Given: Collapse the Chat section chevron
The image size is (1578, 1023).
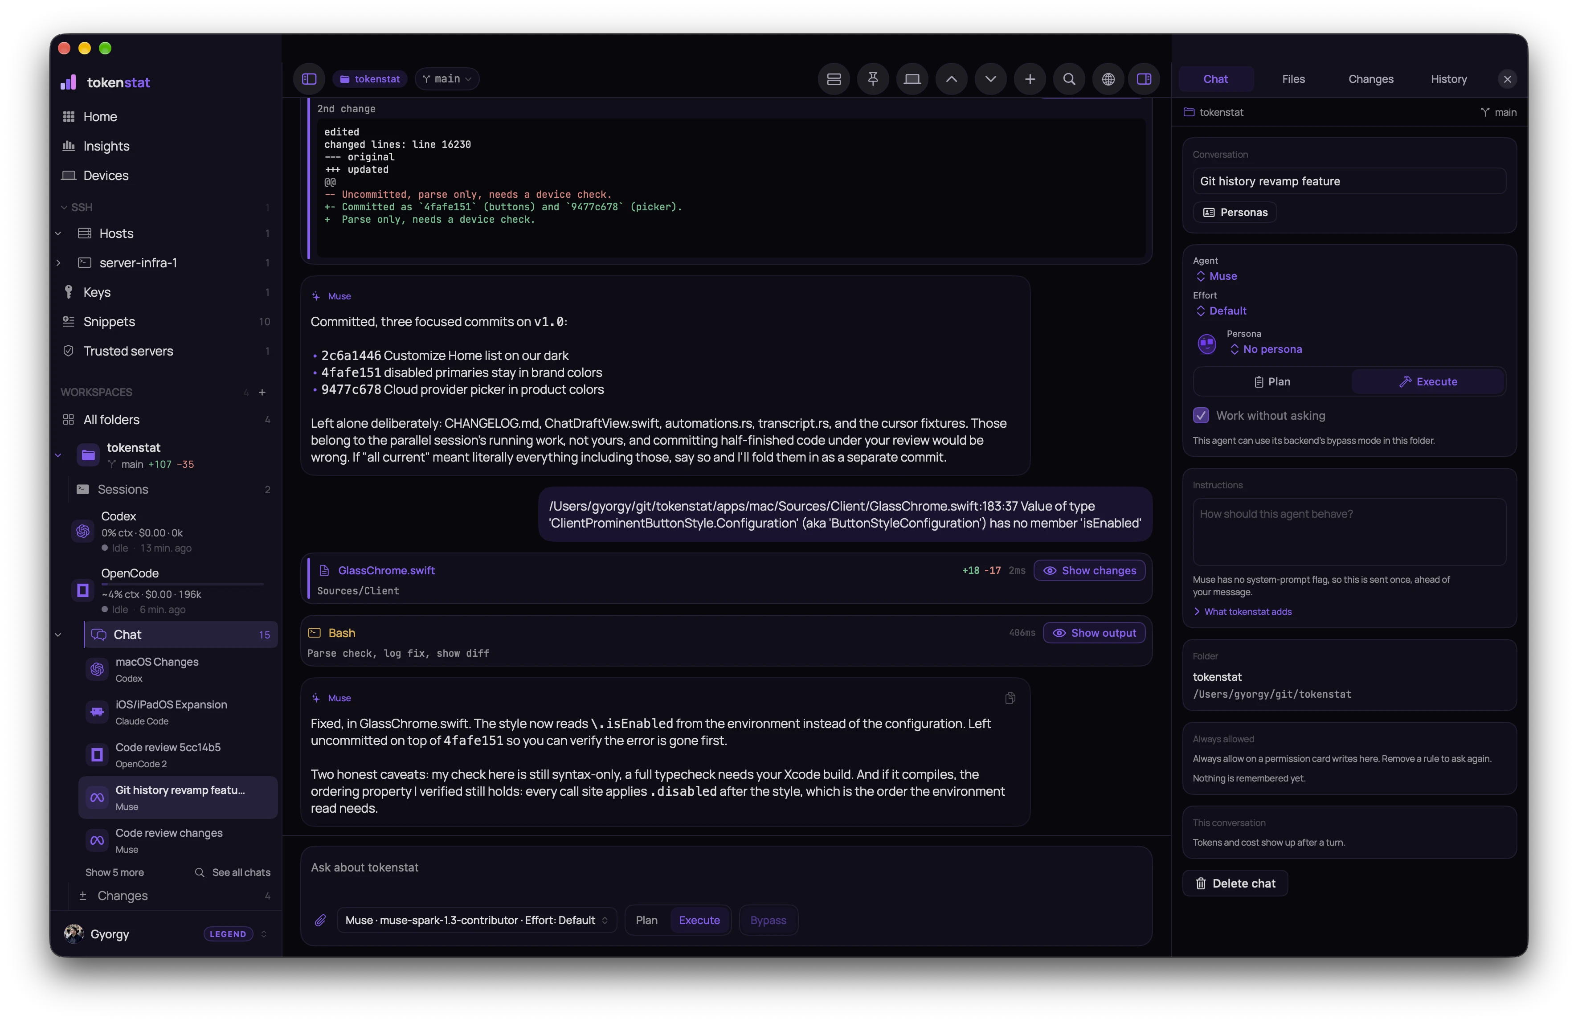Looking at the screenshot, I should click(x=58, y=635).
